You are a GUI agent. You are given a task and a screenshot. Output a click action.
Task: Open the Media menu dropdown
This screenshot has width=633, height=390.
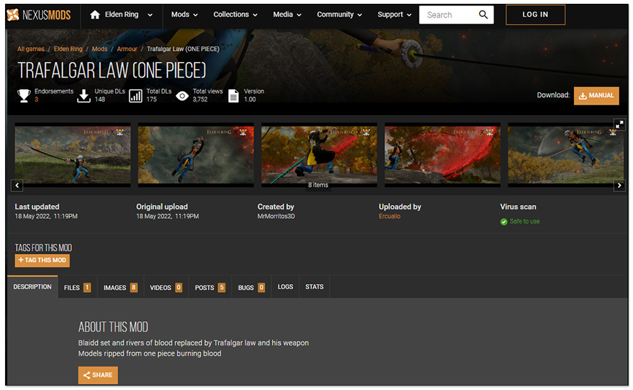tap(287, 15)
